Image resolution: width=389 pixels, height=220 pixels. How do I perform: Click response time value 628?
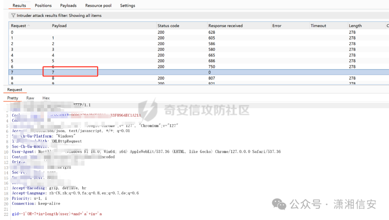tap(212, 32)
